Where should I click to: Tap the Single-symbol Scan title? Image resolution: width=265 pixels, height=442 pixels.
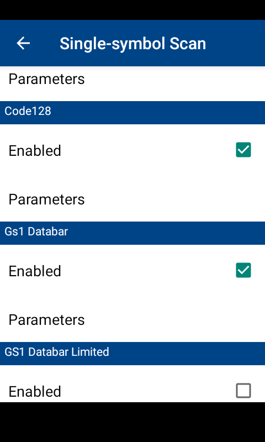point(132,44)
